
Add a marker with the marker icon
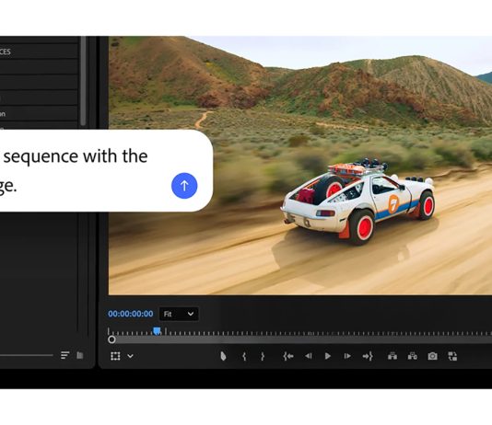pyautogui.click(x=223, y=356)
